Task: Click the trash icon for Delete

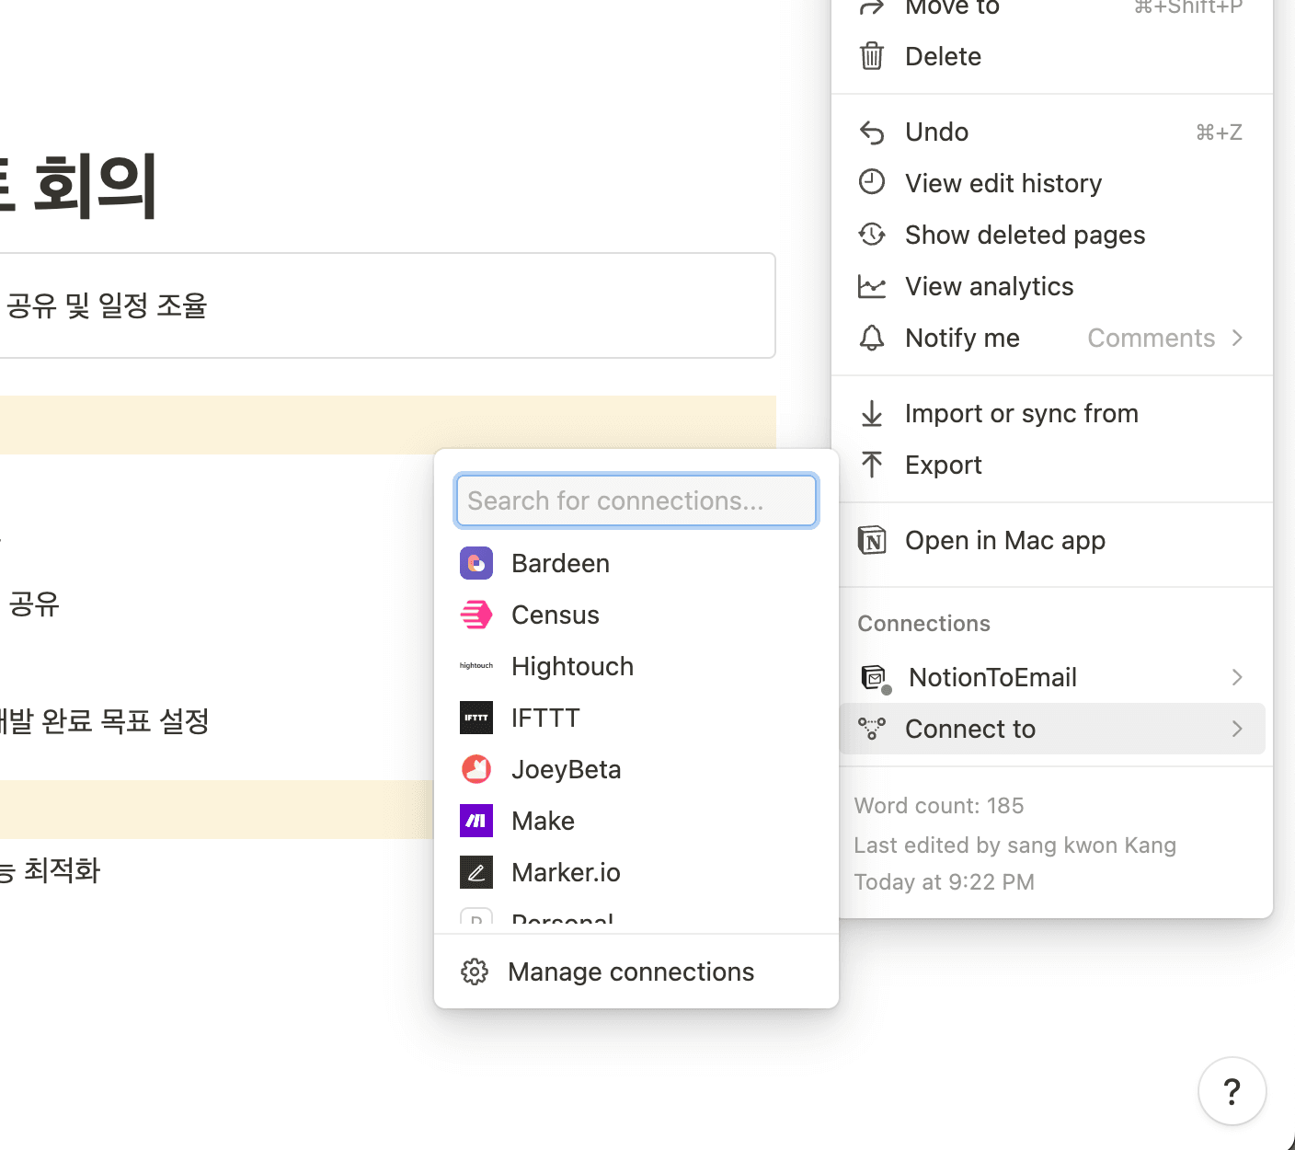Action: (x=872, y=56)
